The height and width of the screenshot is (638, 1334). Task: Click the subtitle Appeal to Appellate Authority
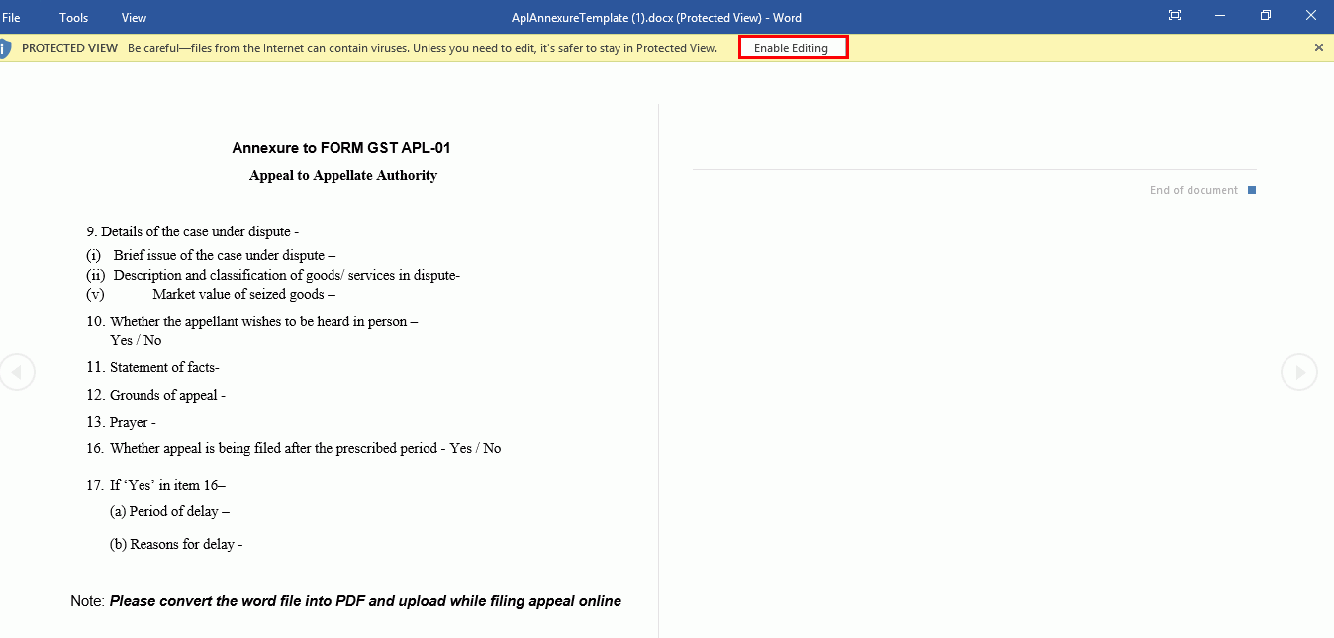(343, 175)
